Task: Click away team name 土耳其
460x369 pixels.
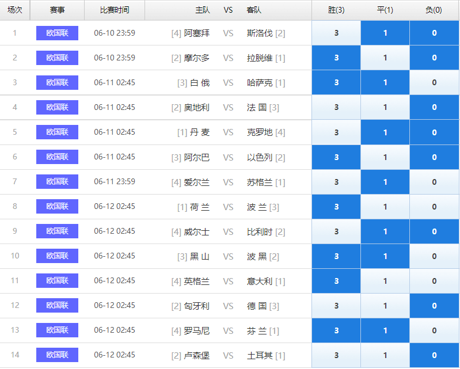Action: coord(260,356)
